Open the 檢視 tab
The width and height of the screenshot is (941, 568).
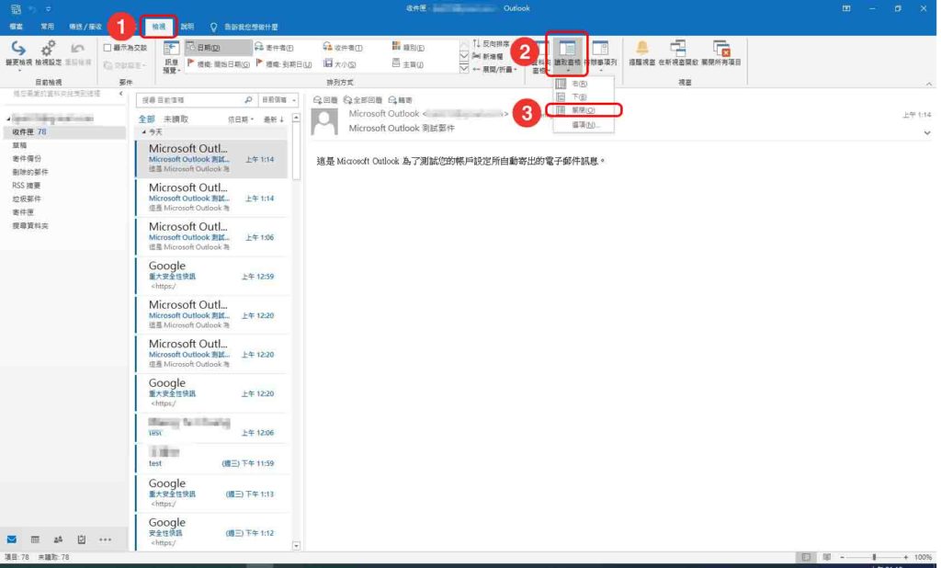(x=158, y=27)
